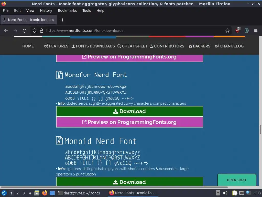Click the horizontal page scrollbar
The height and width of the screenshot is (197, 262).
point(114,187)
